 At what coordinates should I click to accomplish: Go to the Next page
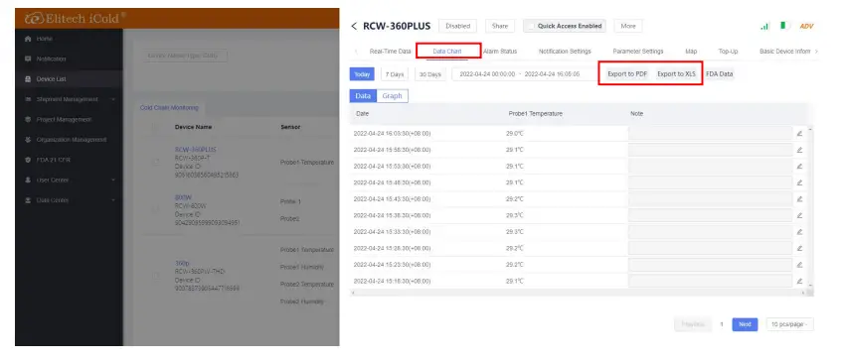click(745, 324)
